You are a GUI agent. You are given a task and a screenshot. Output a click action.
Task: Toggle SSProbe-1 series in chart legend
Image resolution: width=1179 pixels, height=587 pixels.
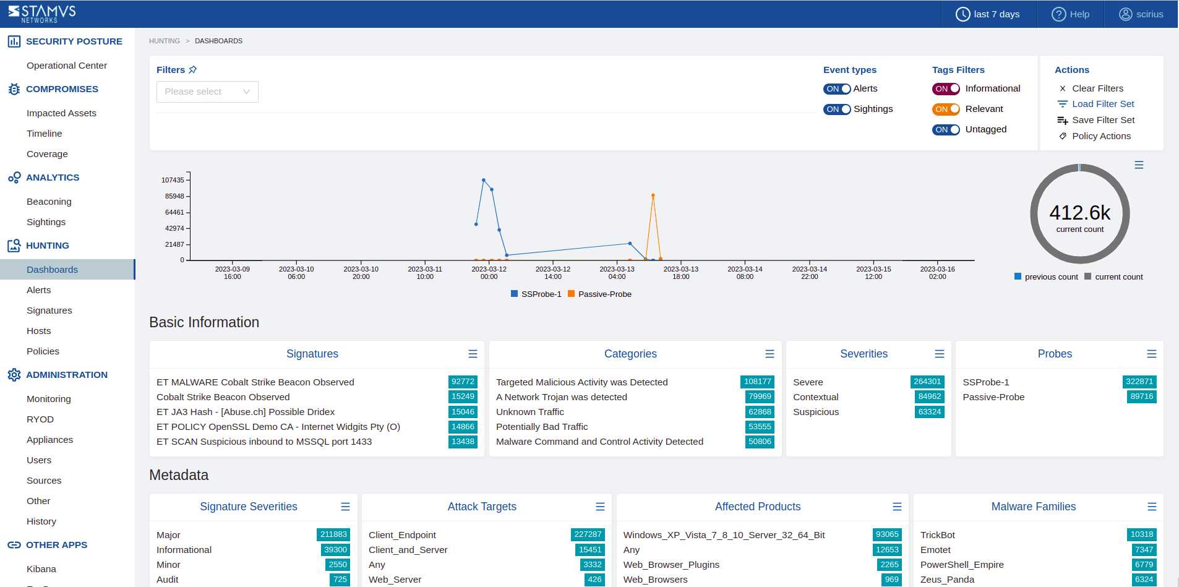pos(536,294)
